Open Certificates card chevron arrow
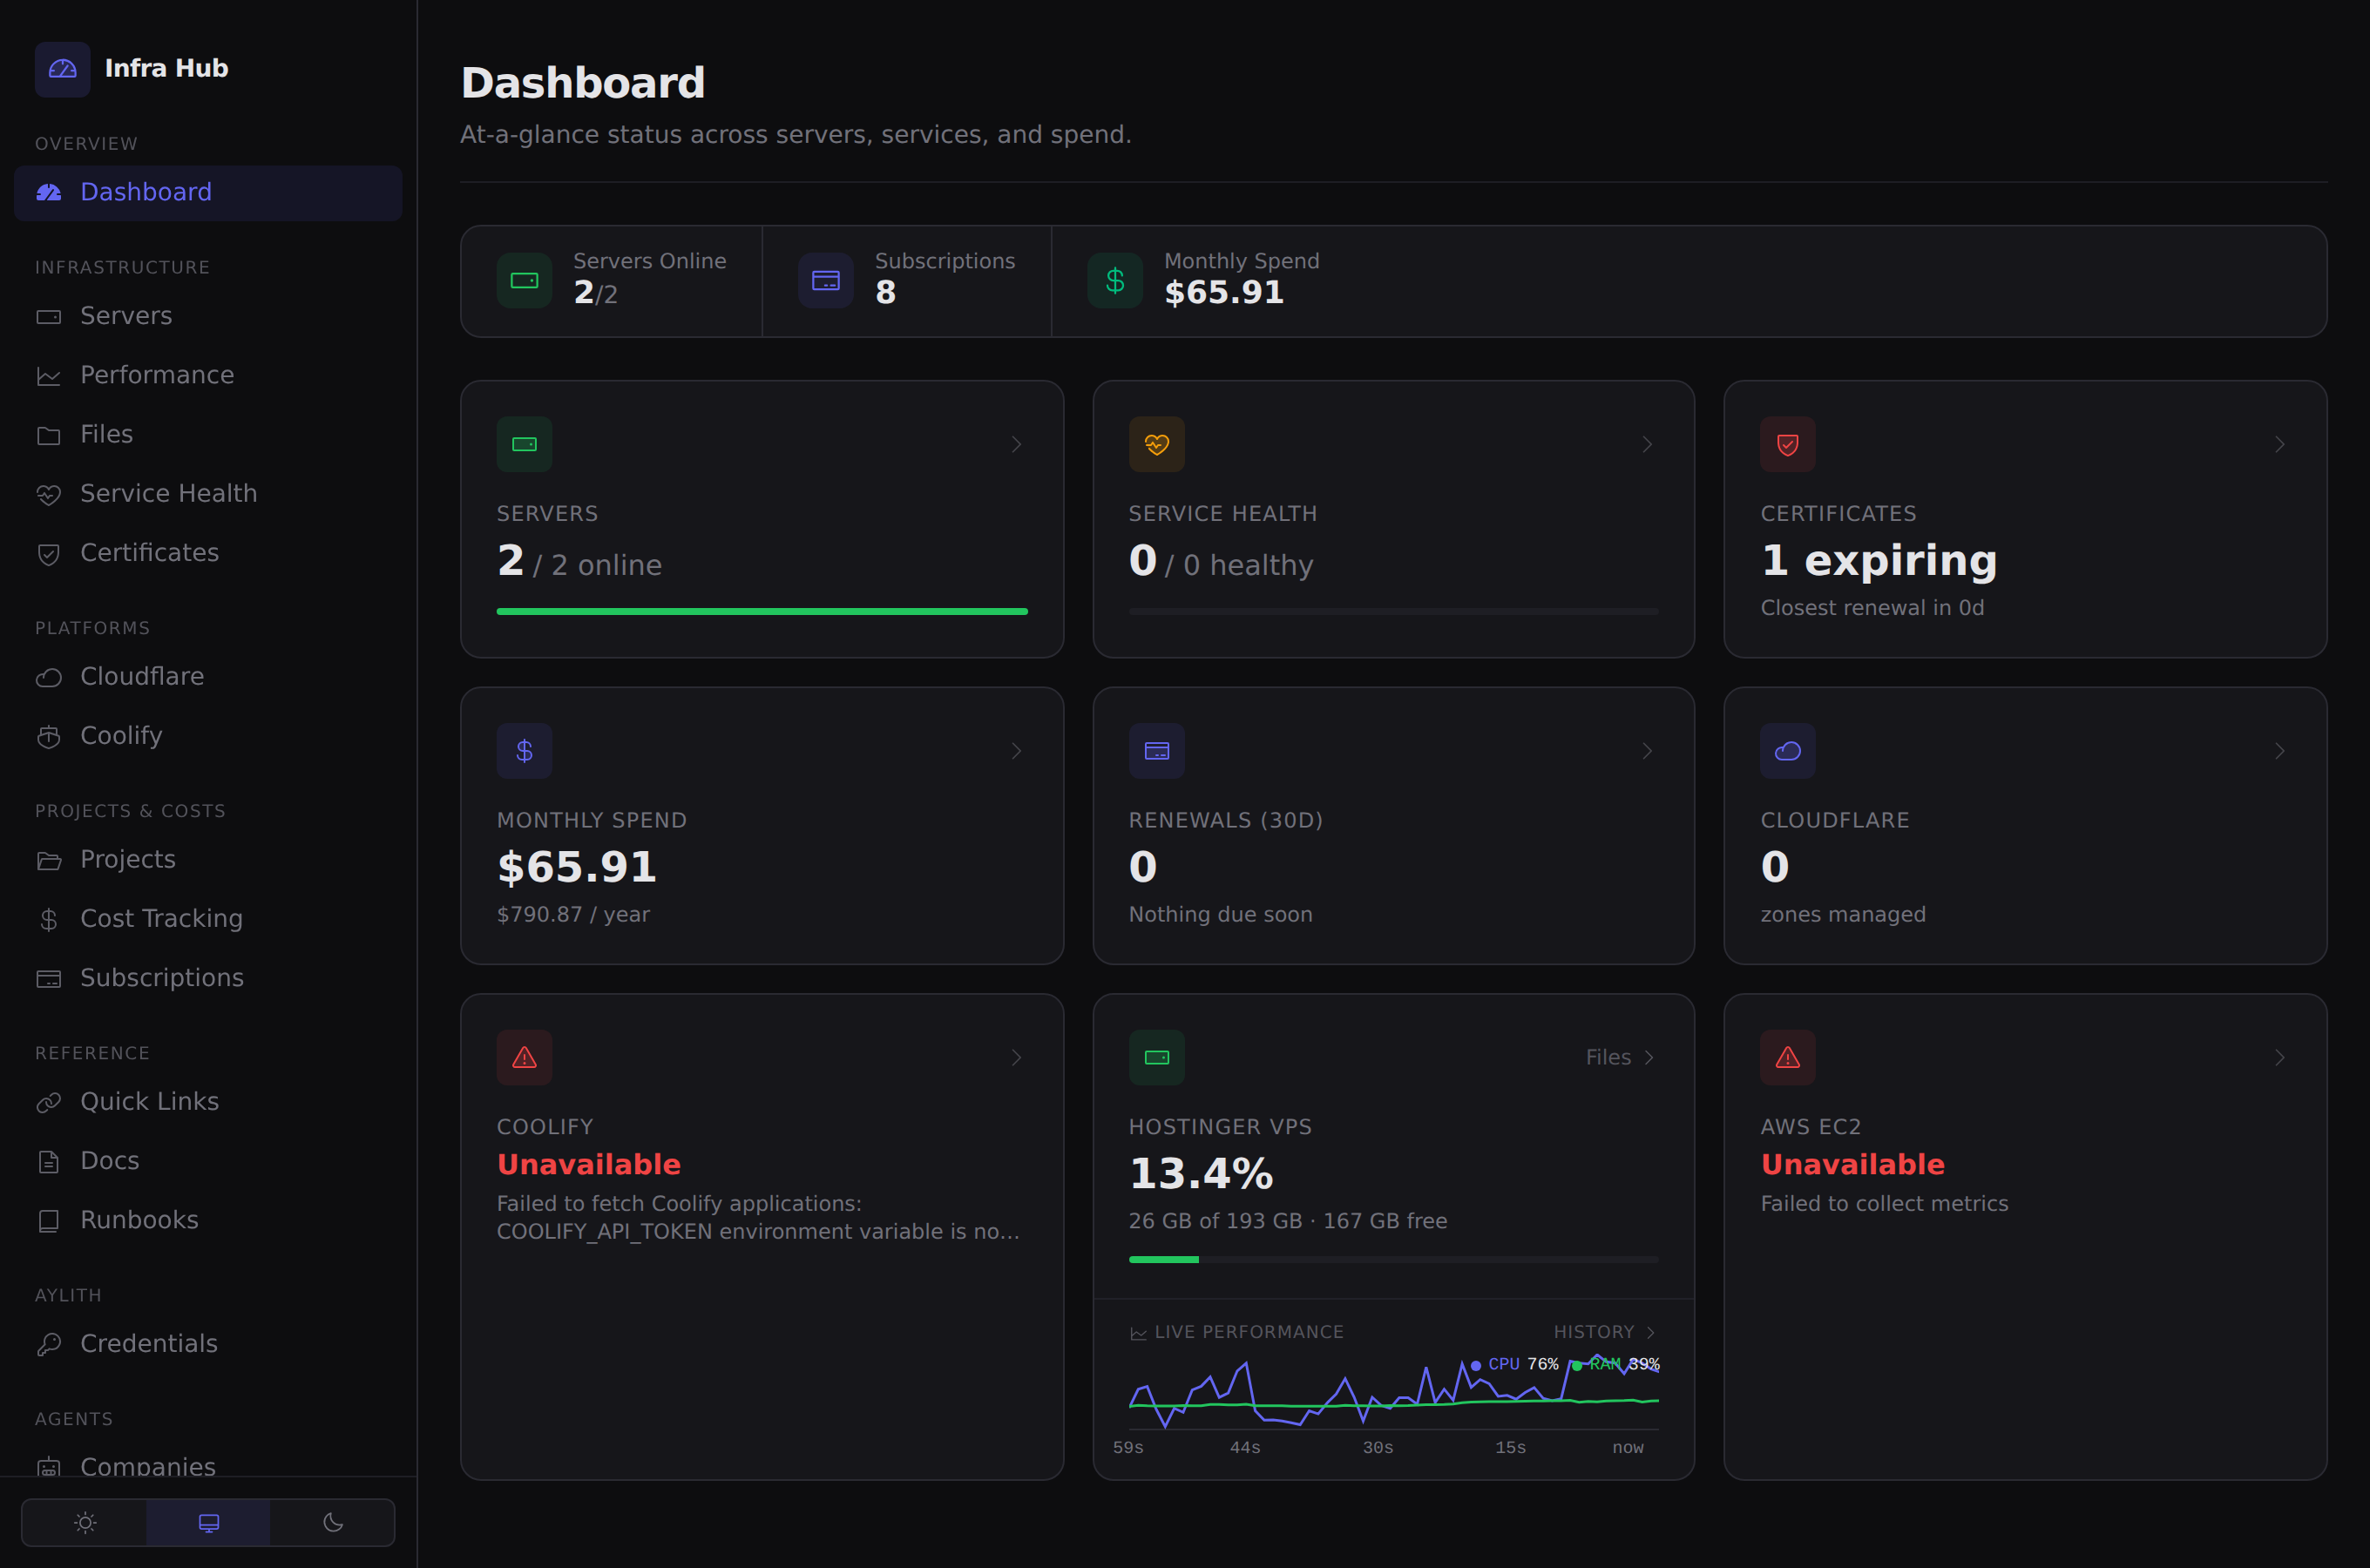Viewport: 2370px width, 1568px height. tap(2279, 444)
